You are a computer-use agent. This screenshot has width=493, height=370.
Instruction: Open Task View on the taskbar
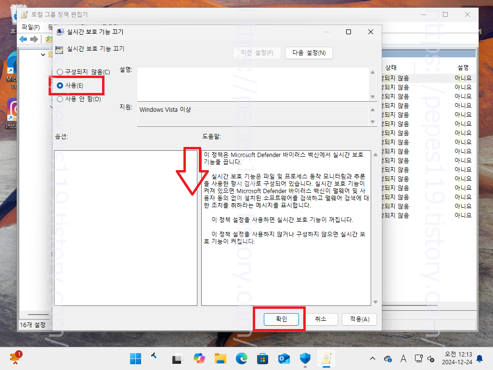coord(178,358)
